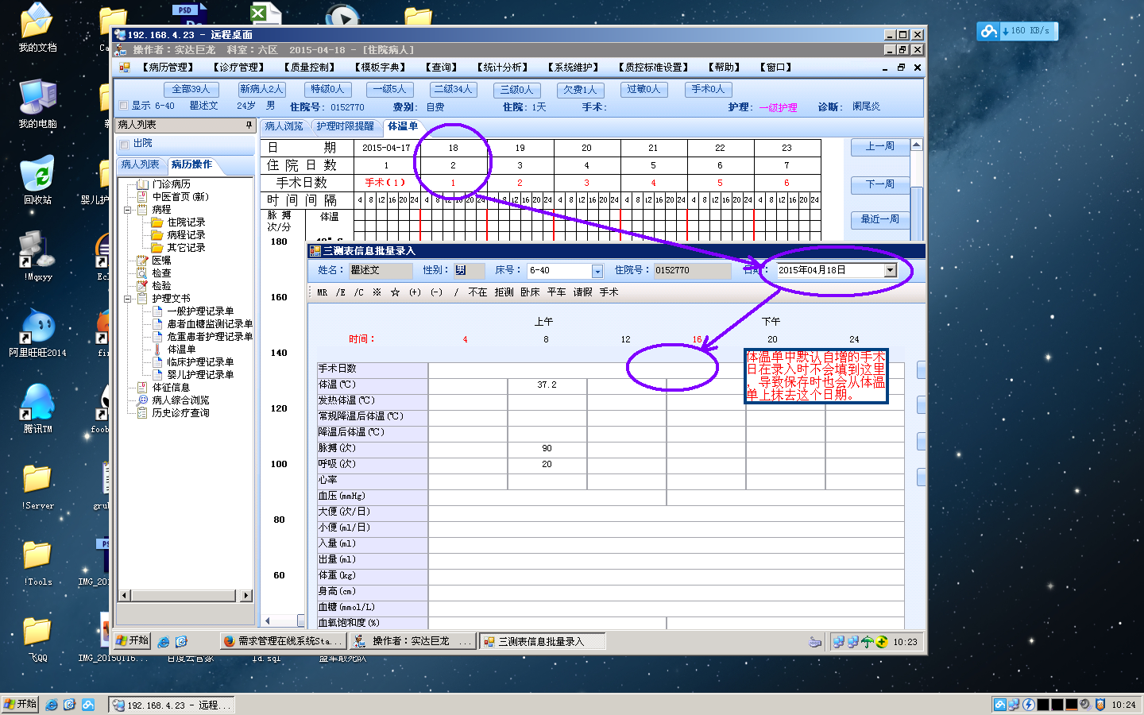This screenshot has height=715, width=1144.
Task: Open the 三测表信息批量录入 taskbar item
Action: point(542,641)
